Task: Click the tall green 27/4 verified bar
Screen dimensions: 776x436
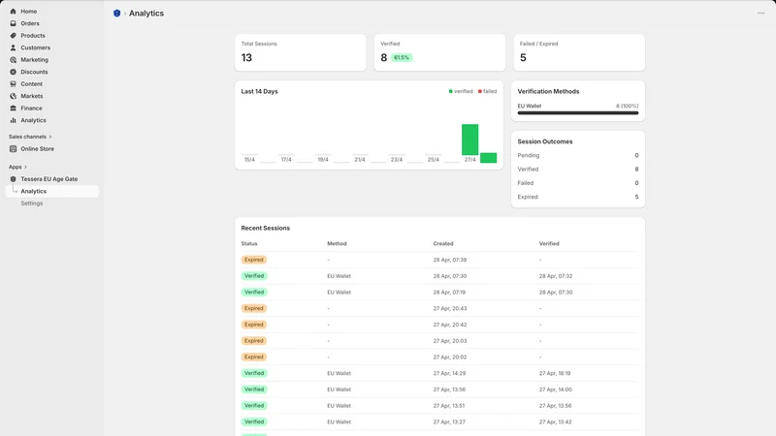Action: tap(469, 140)
